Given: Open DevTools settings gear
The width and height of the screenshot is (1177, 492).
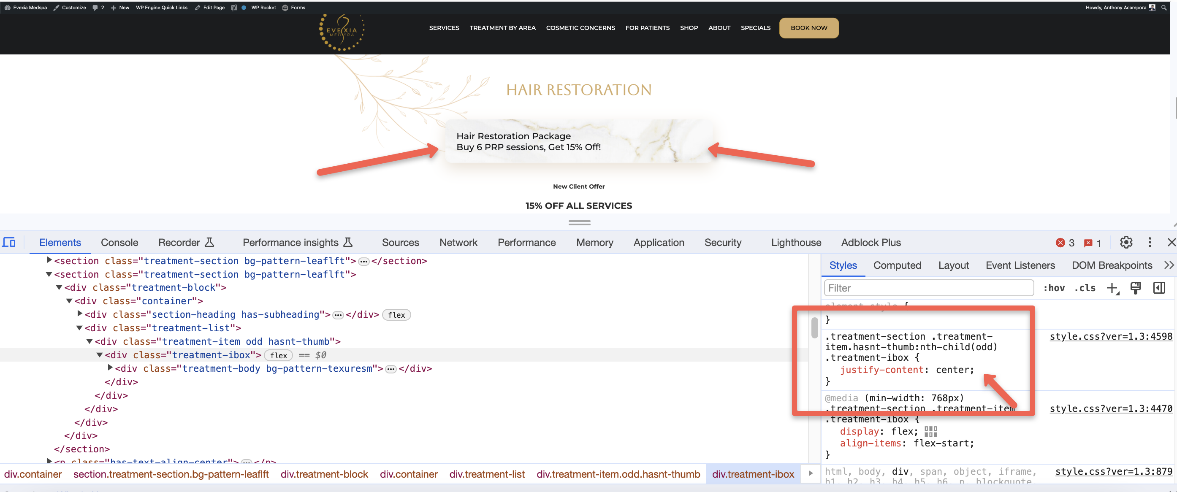Looking at the screenshot, I should point(1126,243).
